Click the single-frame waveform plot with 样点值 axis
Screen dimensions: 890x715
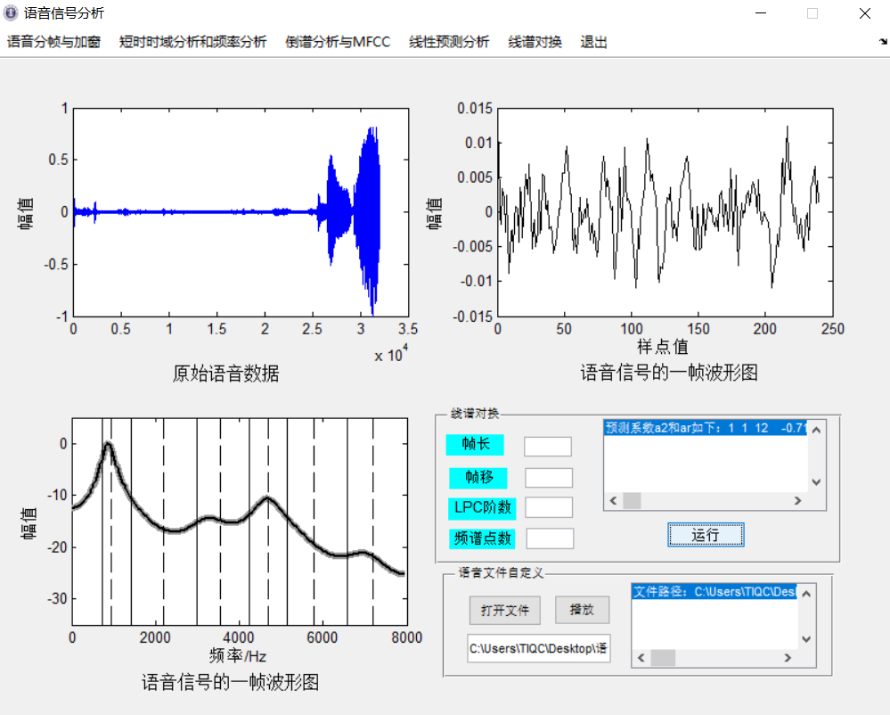click(x=665, y=212)
